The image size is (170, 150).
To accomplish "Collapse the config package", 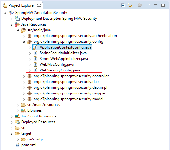I will [x=24, y=42].
